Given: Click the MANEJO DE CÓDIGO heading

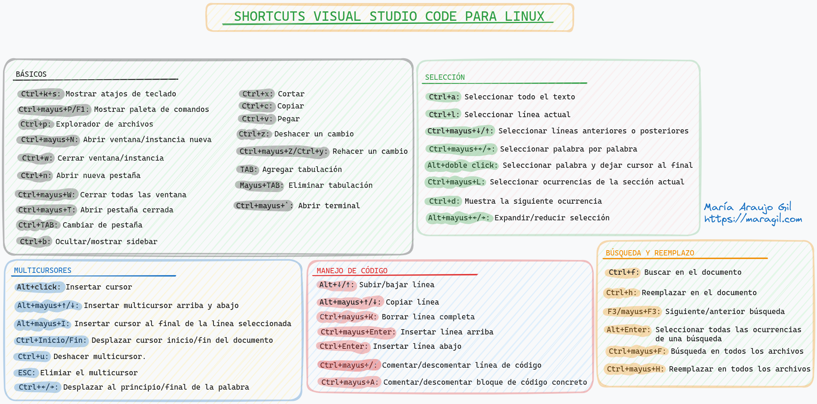Looking at the screenshot, I should click(x=352, y=271).
